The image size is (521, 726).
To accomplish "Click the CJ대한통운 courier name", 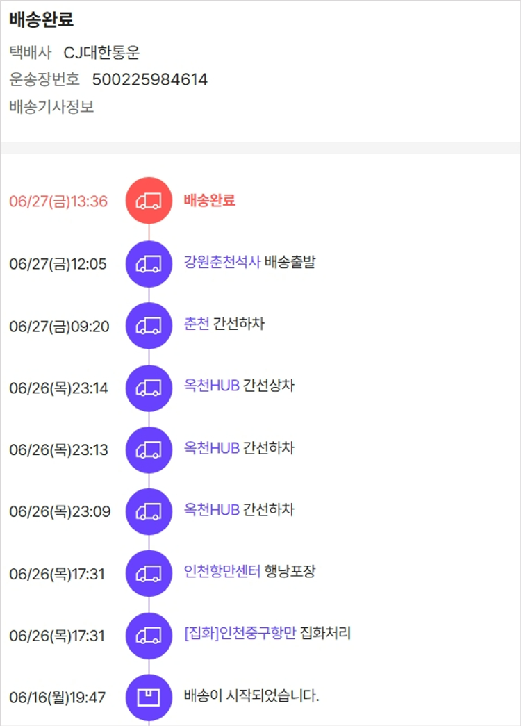I will (102, 53).
